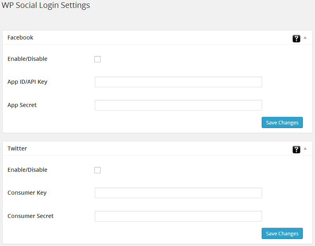Focus the App ID/API Key input field
Viewport: 315px width, 246px height.
click(x=178, y=82)
